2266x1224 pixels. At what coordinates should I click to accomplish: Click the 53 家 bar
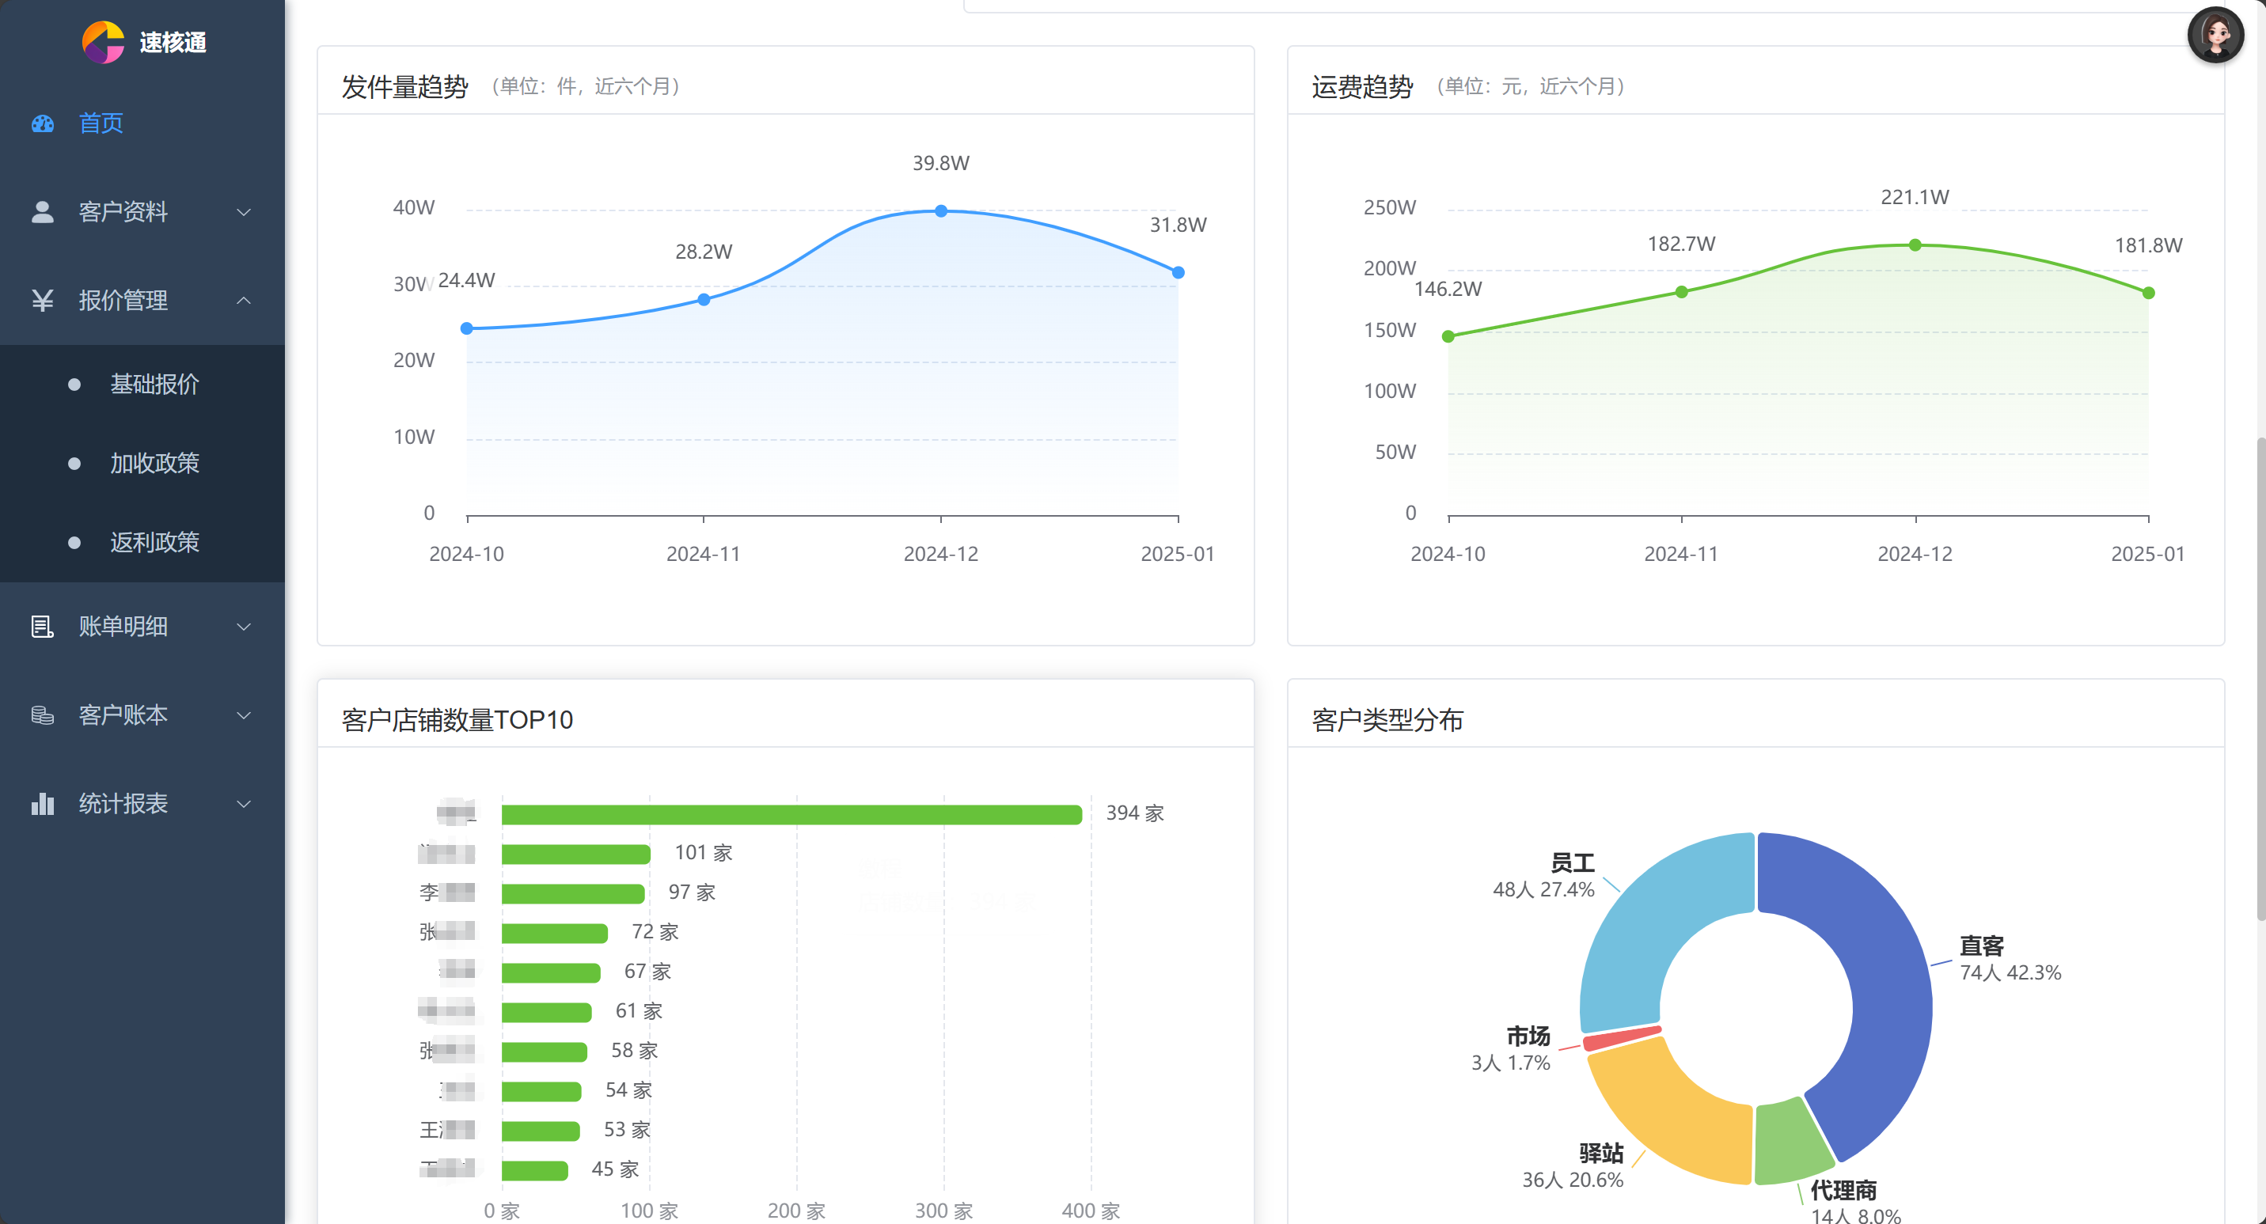pyautogui.click(x=540, y=1131)
